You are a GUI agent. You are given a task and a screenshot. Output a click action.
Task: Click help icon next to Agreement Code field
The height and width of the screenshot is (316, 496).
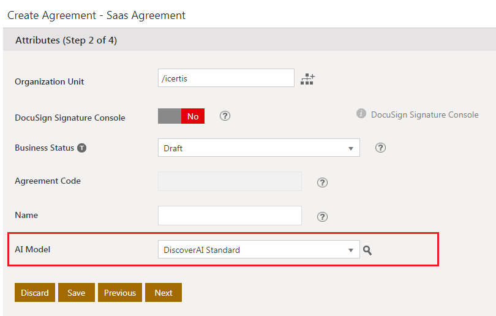(323, 182)
